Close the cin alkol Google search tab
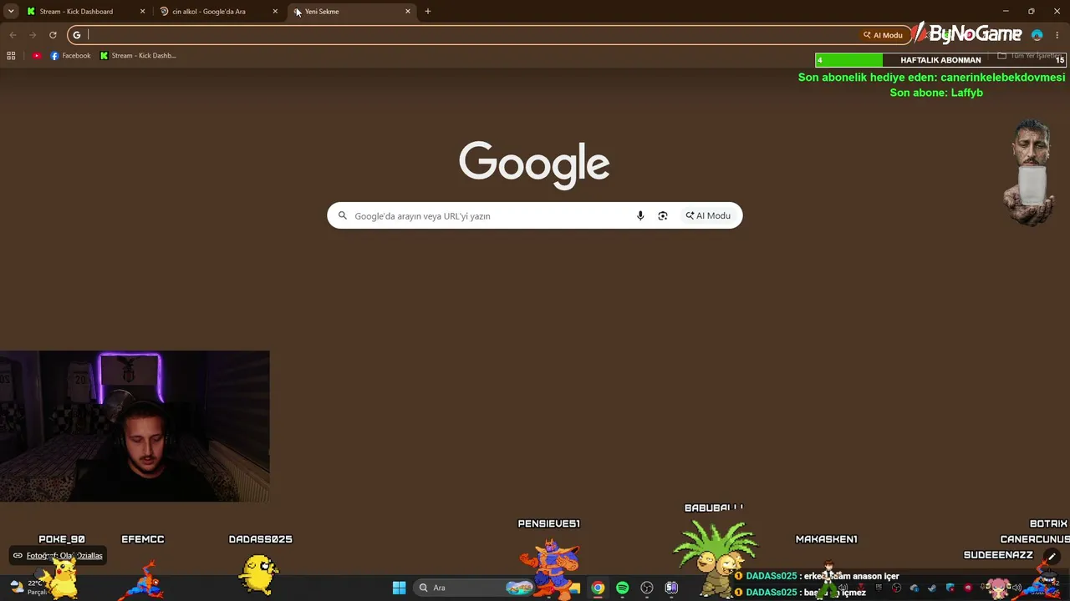 [275, 12]
